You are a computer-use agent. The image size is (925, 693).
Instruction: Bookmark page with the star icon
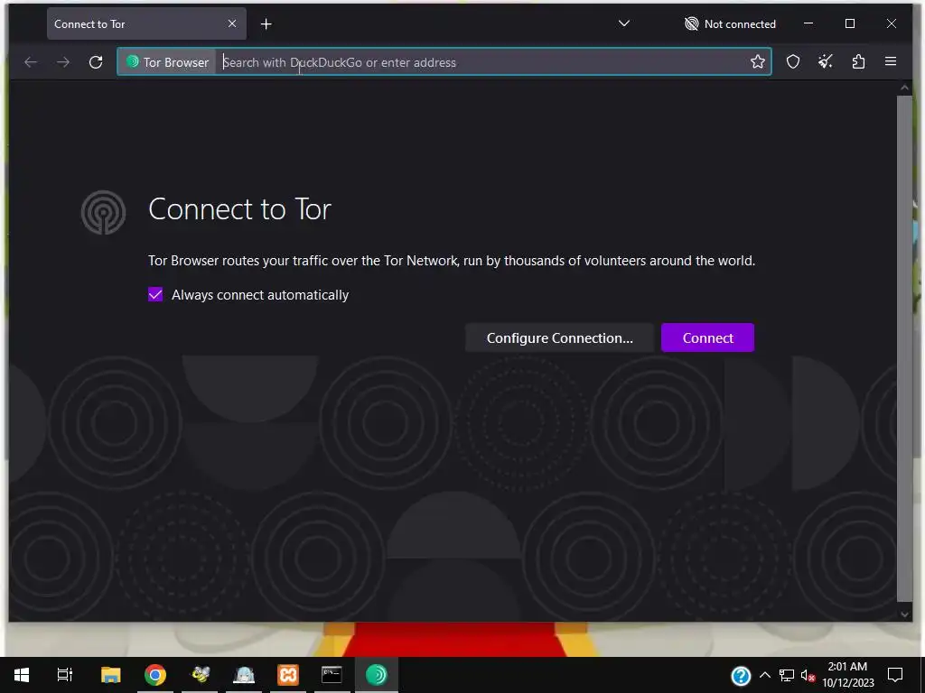758,62
